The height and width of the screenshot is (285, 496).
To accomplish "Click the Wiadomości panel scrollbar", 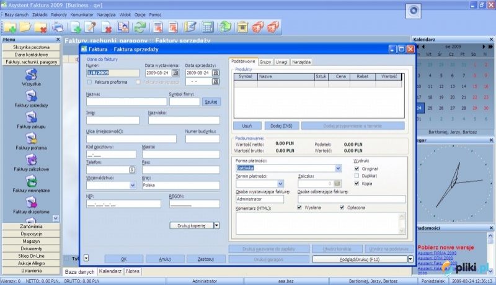I will point(490,253).
